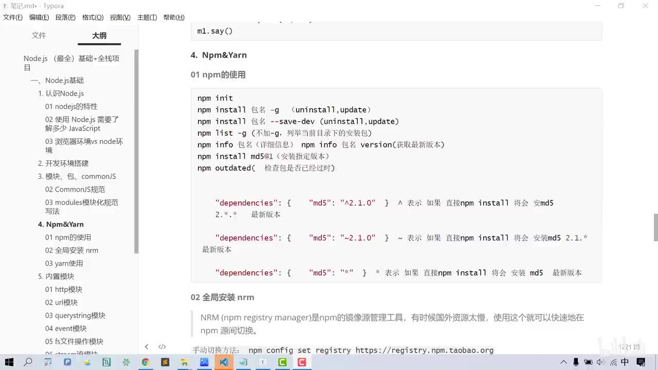Open the 主题(T) menu
Viewport: 658px width, 370px height.
147,17
